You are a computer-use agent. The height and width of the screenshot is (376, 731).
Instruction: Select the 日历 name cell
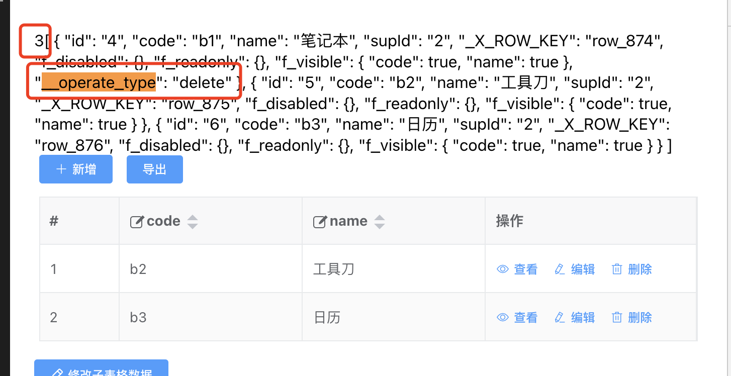327,318
